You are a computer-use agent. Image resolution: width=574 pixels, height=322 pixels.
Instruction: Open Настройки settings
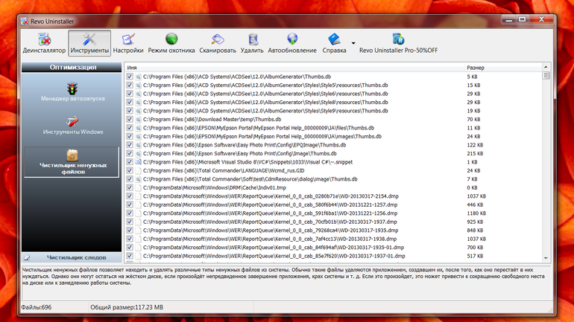click(x=128, y=43)
